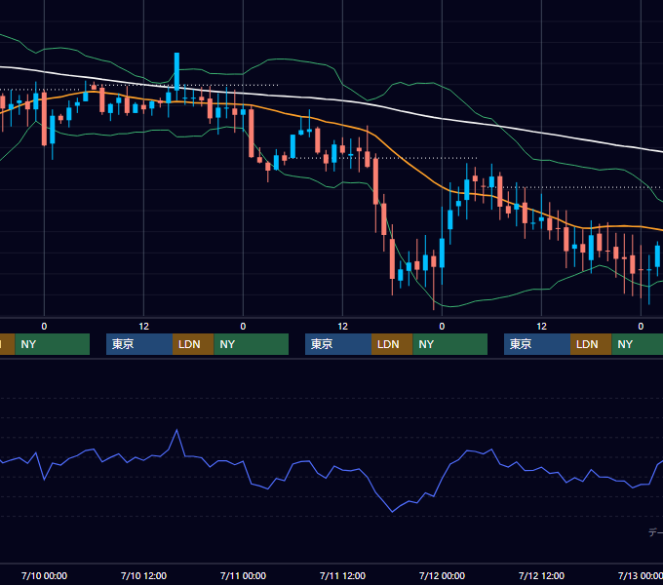Click the 7/12 LDN session block
The height and width of the screenshot is (585, 663).
591,344
